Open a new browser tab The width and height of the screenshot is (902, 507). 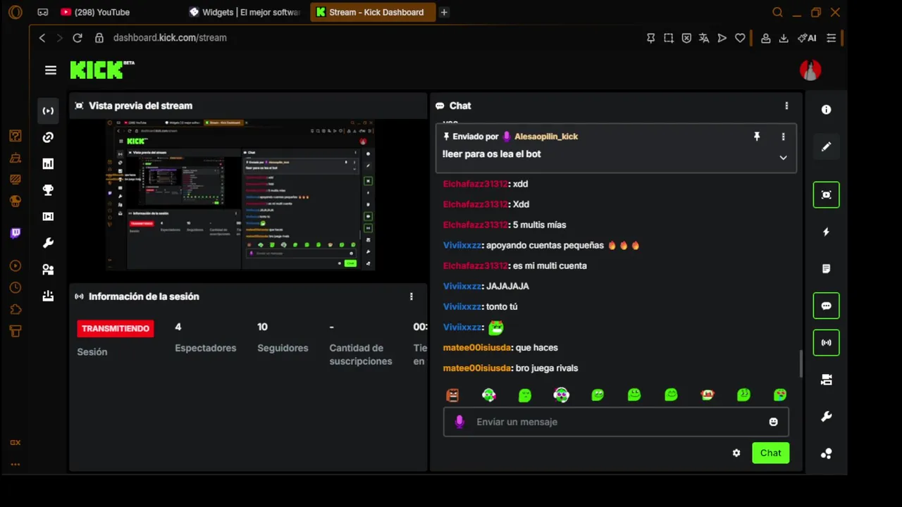(x=444, y=12)
